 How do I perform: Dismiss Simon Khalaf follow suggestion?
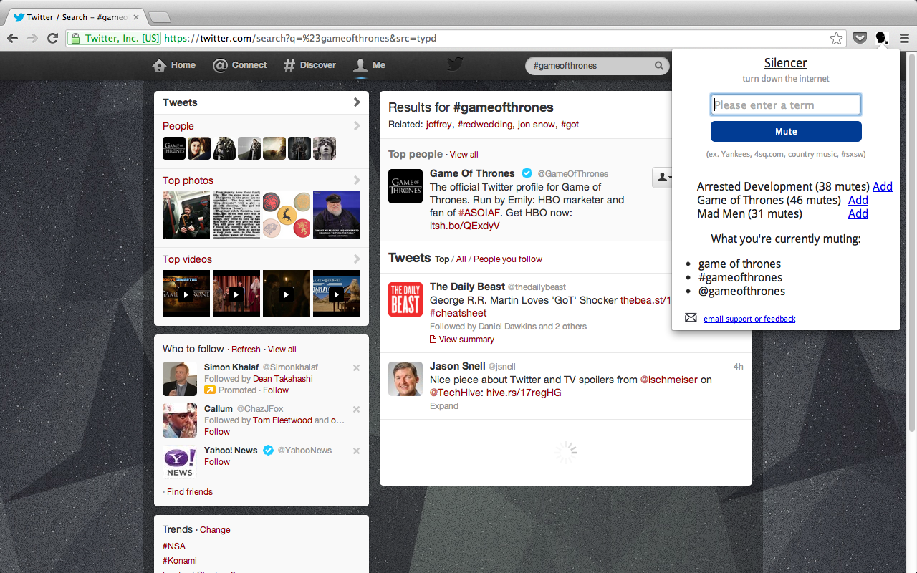356,368
